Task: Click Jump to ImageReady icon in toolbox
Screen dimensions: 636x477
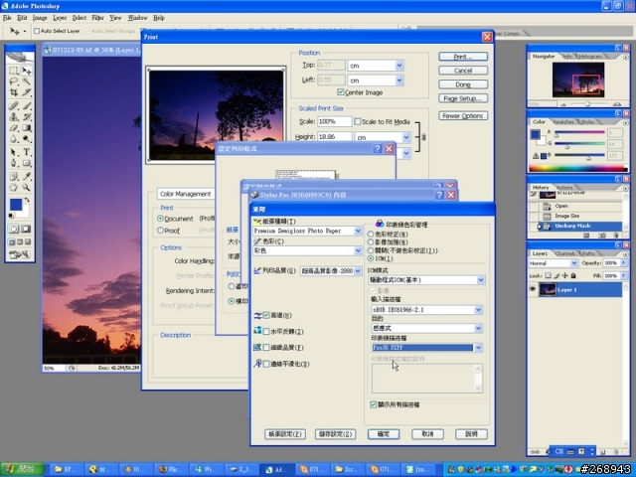Action: [x=19, y=254]
